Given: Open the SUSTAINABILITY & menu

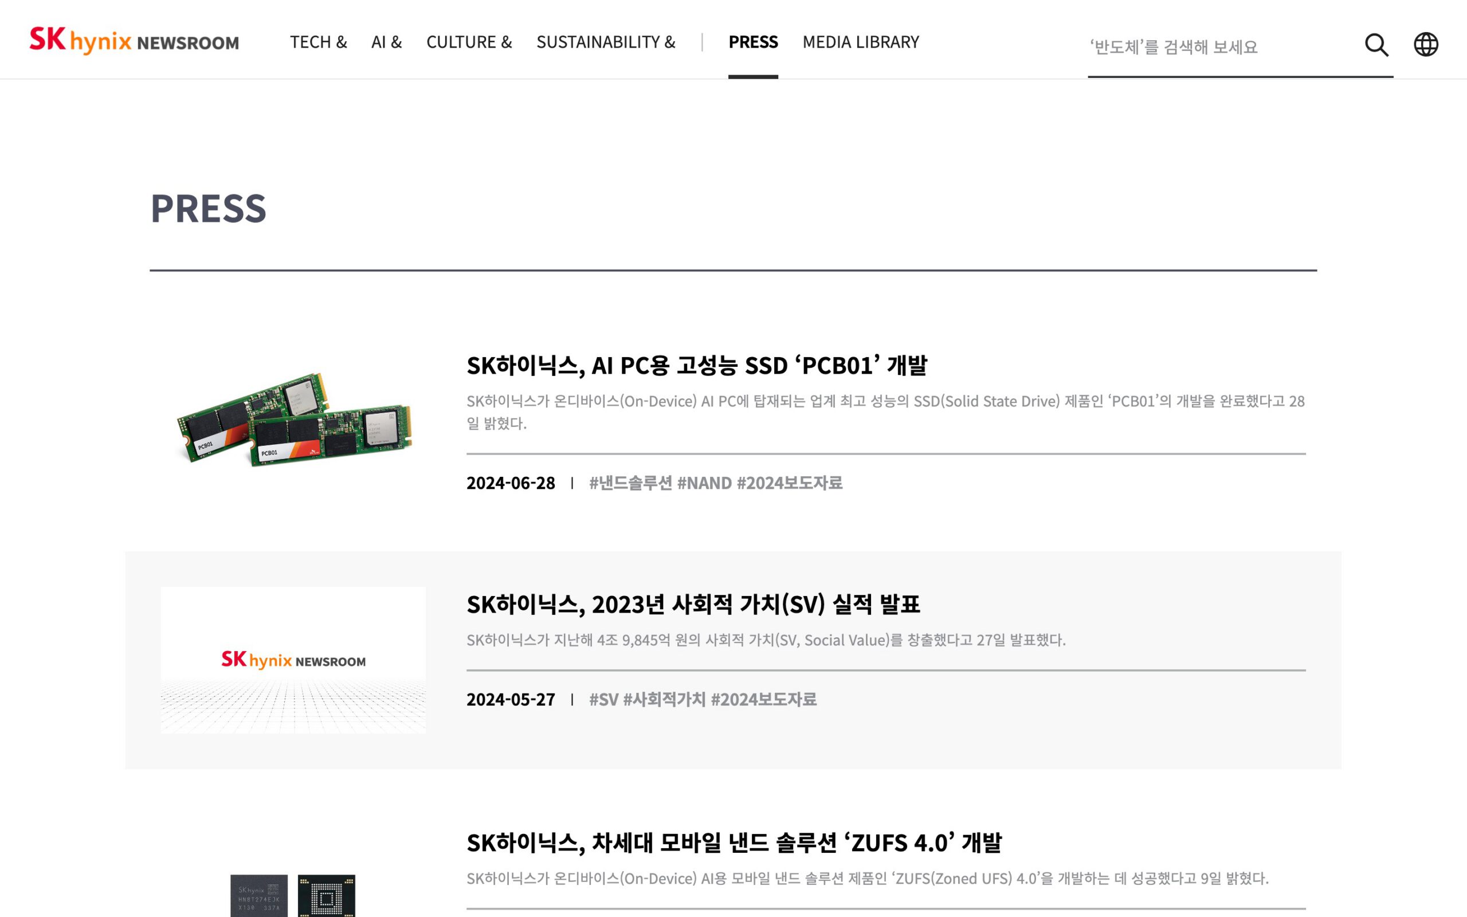Looking at the screenshot, I should click(605, 42).
